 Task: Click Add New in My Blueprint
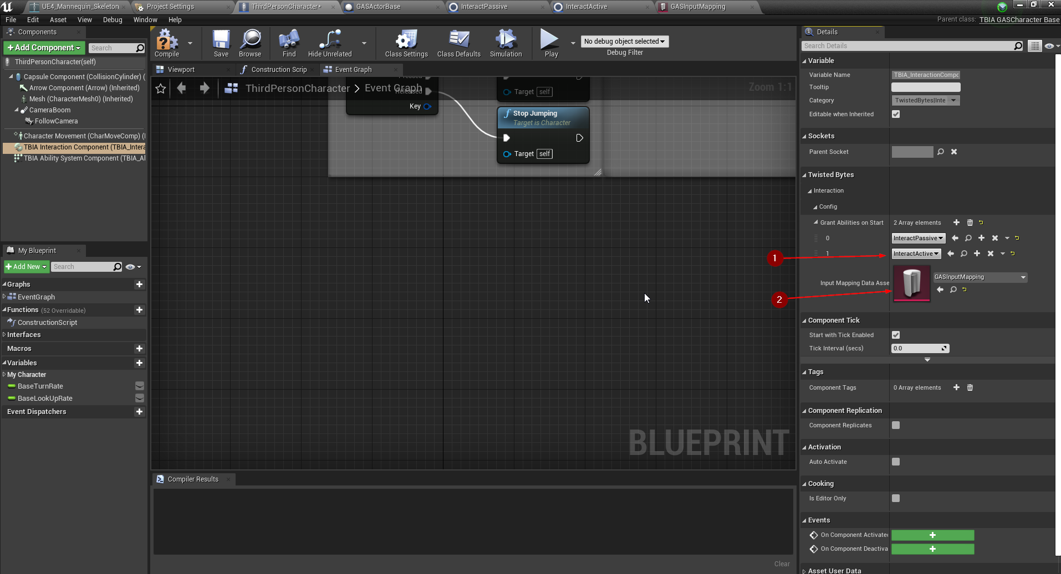tap(26, 267)
